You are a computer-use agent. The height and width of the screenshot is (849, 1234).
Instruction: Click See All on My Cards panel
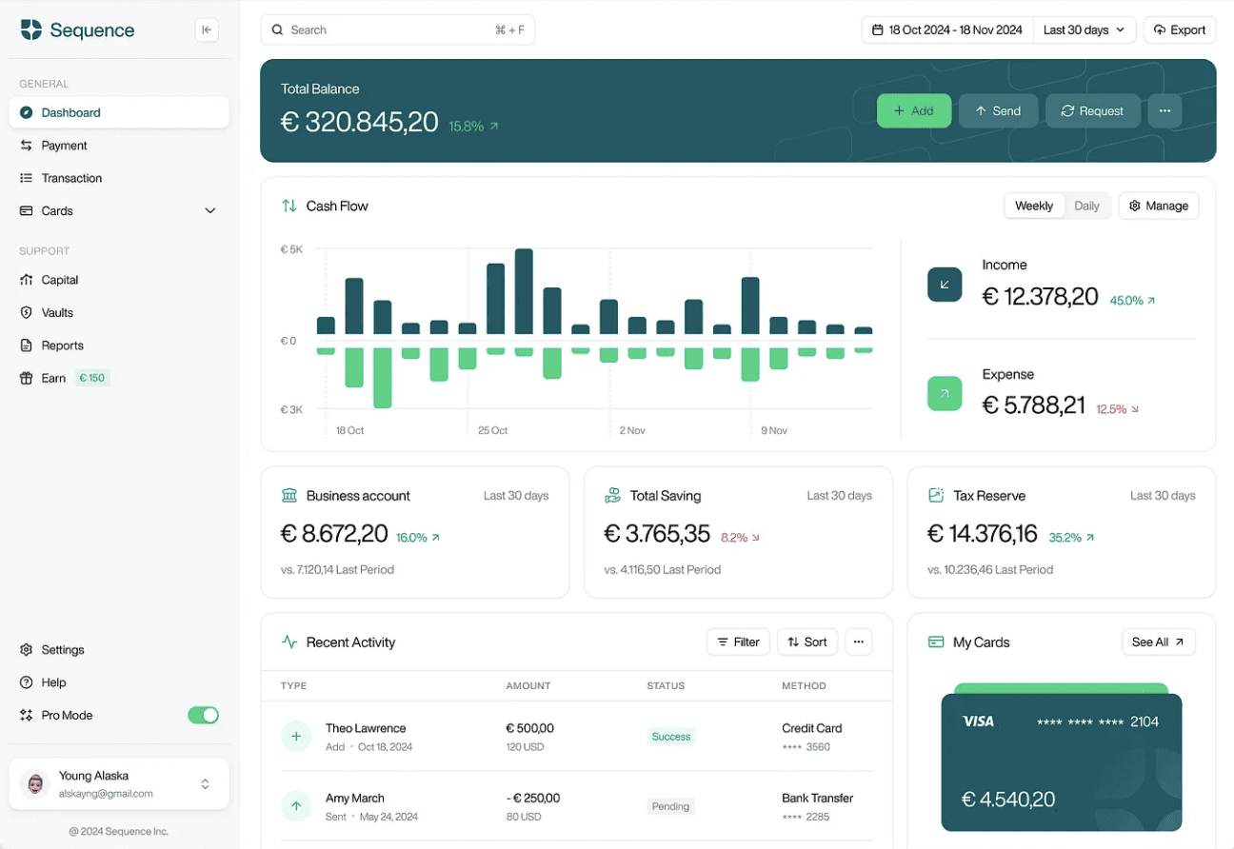coord(1158,642)
